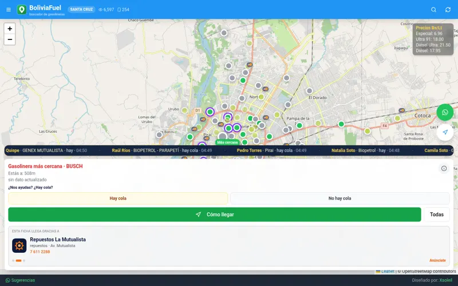Click the views eye counter 6,597
Screen dimensions: 458x286
[106, 10]
